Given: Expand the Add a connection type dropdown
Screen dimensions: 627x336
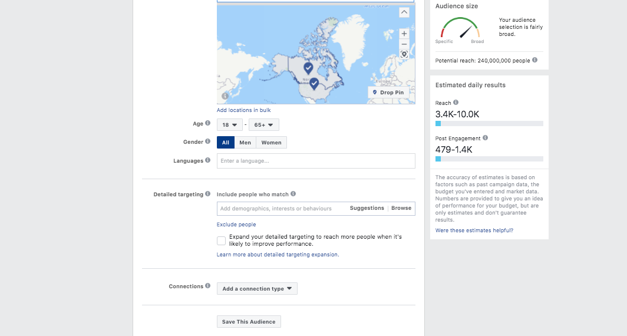Looking at the screenshot, I should [257, 288].
